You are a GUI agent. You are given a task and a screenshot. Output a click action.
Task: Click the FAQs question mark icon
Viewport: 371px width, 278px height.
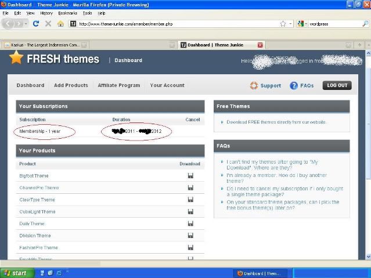[294, 85]
